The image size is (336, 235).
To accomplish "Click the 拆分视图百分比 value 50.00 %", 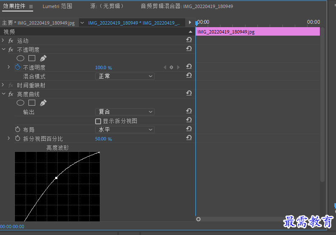I will point(104,139).
